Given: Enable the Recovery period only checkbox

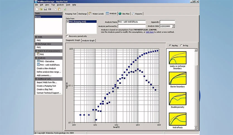Looking at the screenshot, I should [67, 36].
